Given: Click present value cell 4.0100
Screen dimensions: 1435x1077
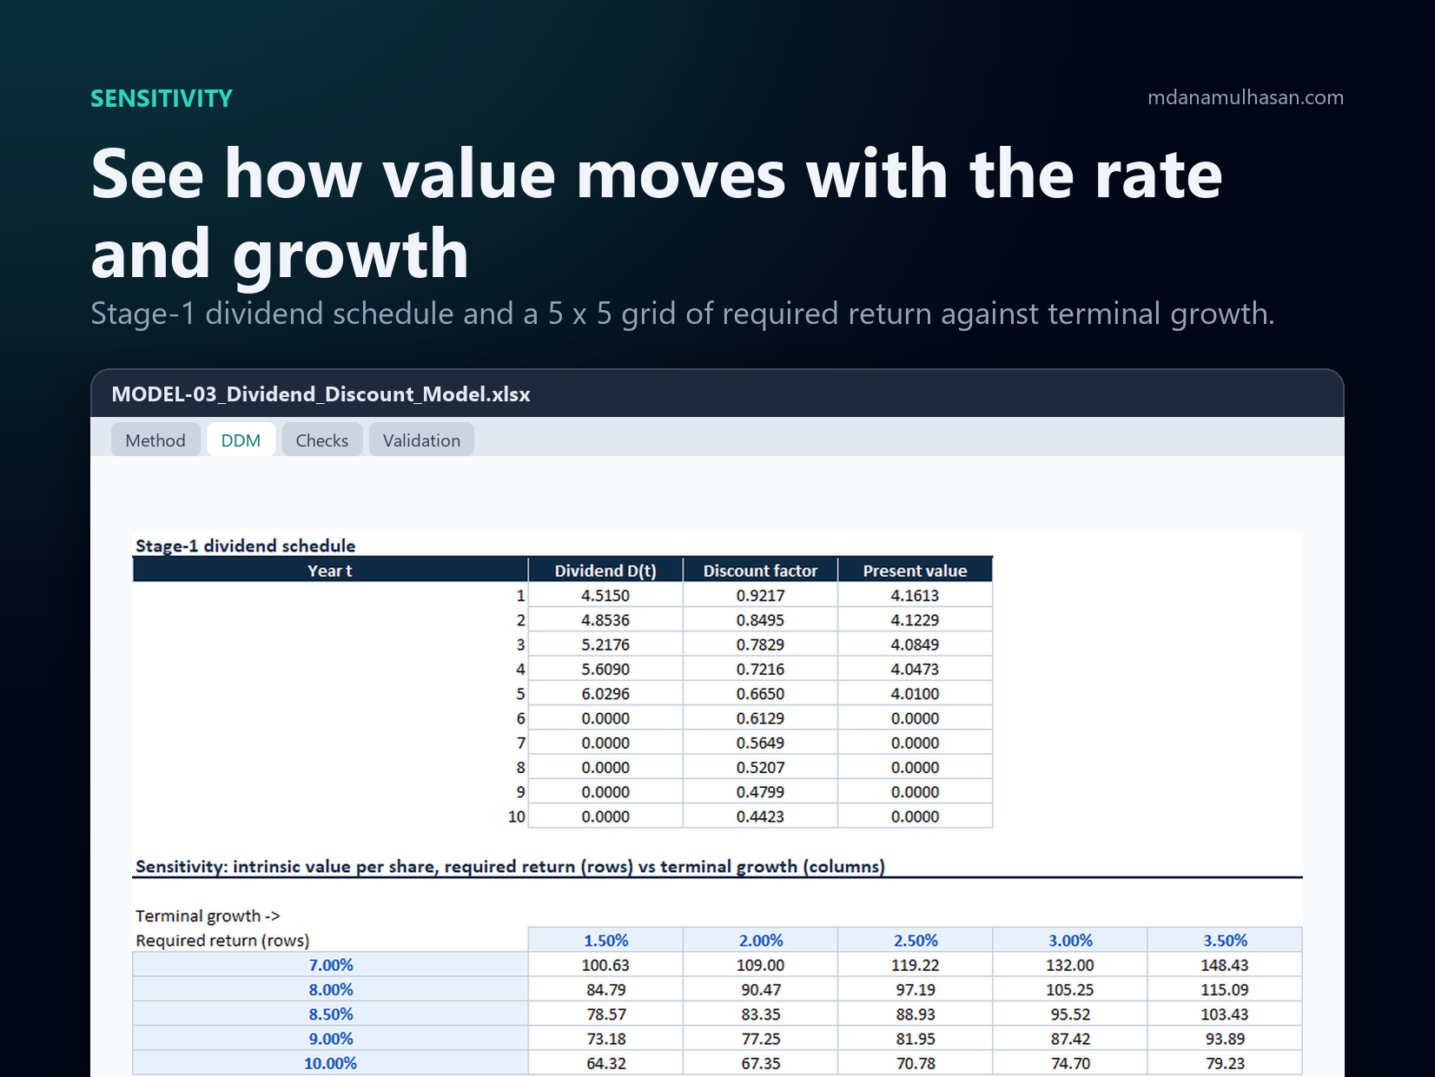Looking at the screenshot, I should pos(915,694).
